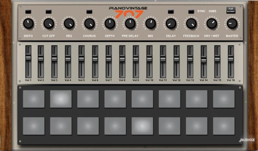The width and height of the screenshot is (258, 151).
Task: Click the FEEDBACK knob
Action: (x=191, y=24)
